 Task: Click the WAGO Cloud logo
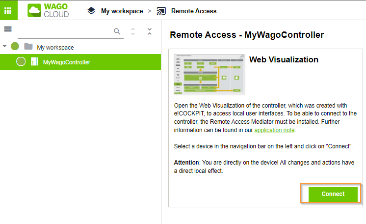coord(48,10)
